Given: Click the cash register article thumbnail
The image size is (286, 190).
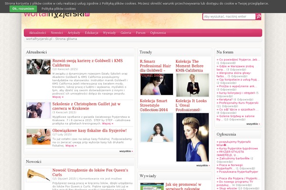Looking at the screenshot, I should tap(39, 137).
